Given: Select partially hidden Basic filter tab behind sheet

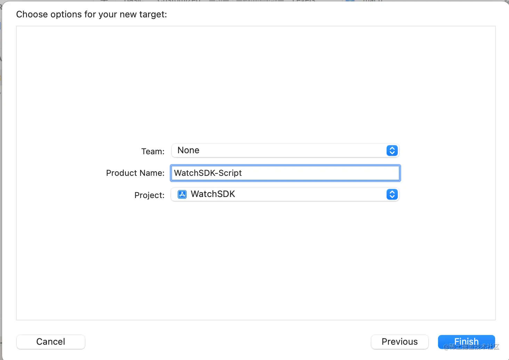Looking at the screenshot, I should (133, 1).
